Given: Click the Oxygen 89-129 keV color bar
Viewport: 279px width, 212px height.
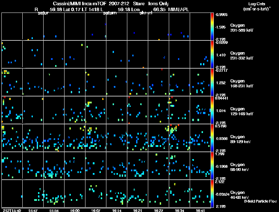Looking at the screenshot, I should pos(212,138).
